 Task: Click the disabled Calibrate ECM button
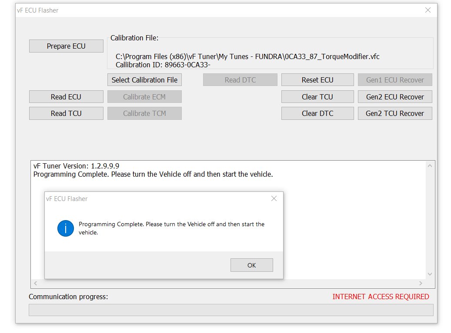click(x=144, y=97)
